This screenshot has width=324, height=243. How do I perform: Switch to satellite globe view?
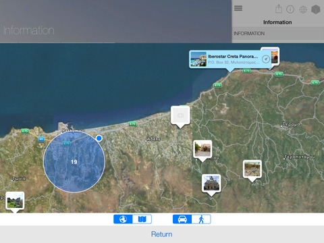(123, 219)
